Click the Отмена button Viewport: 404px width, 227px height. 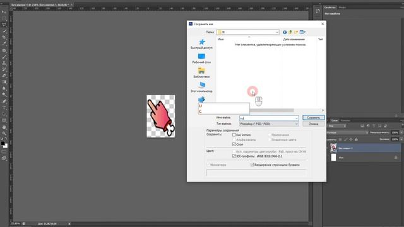tap(313, 124)
